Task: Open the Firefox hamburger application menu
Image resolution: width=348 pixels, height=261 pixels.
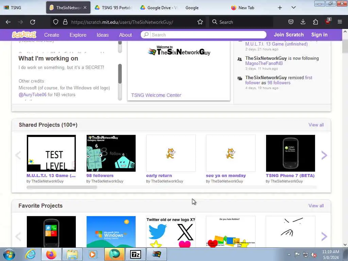Action: [x=340, y=22]
